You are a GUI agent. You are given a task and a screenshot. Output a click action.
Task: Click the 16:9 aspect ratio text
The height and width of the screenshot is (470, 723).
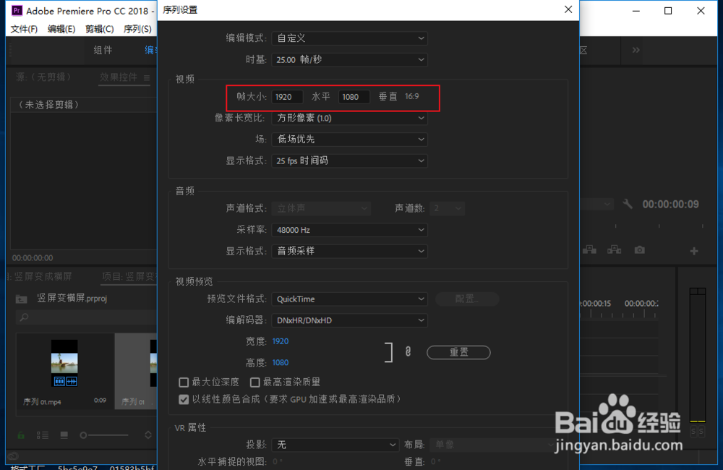click(x=412, y=96)
